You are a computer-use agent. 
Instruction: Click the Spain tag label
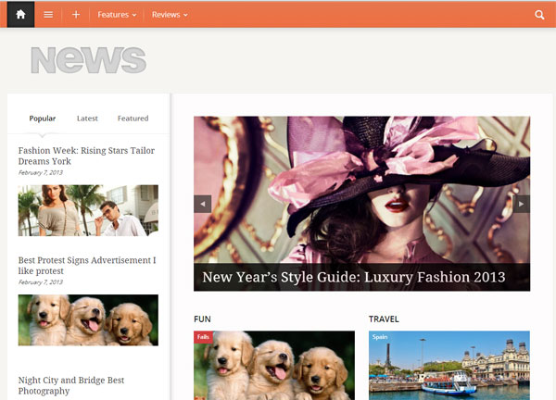click(x=380, y=337)
